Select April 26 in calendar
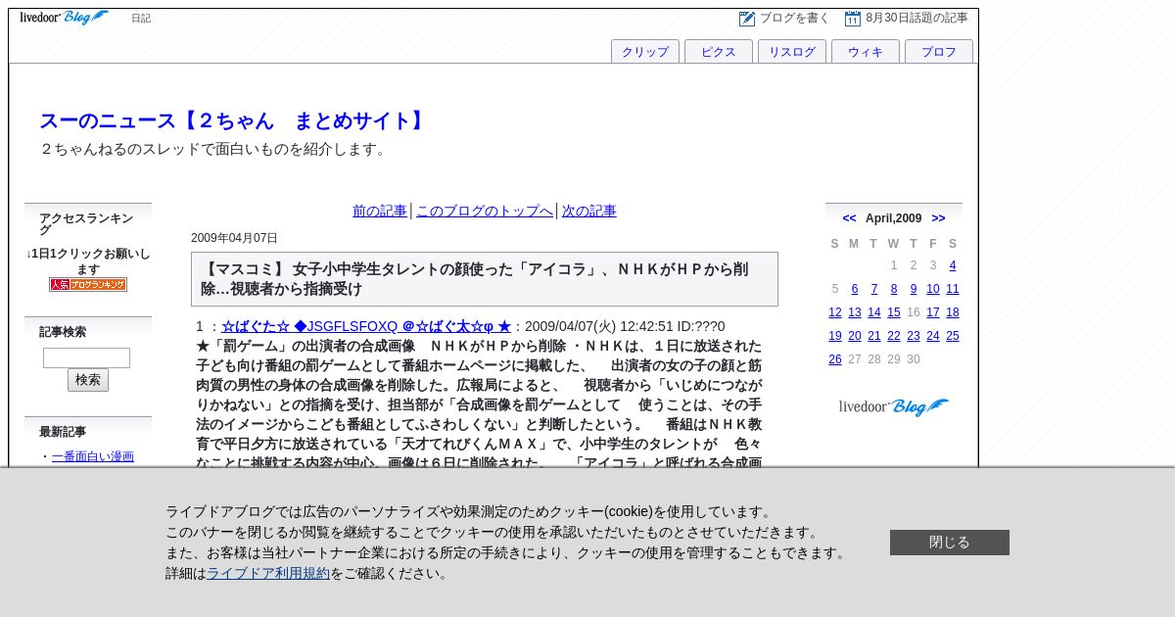This screenshot has width=1175, height=617. (835, 359)
